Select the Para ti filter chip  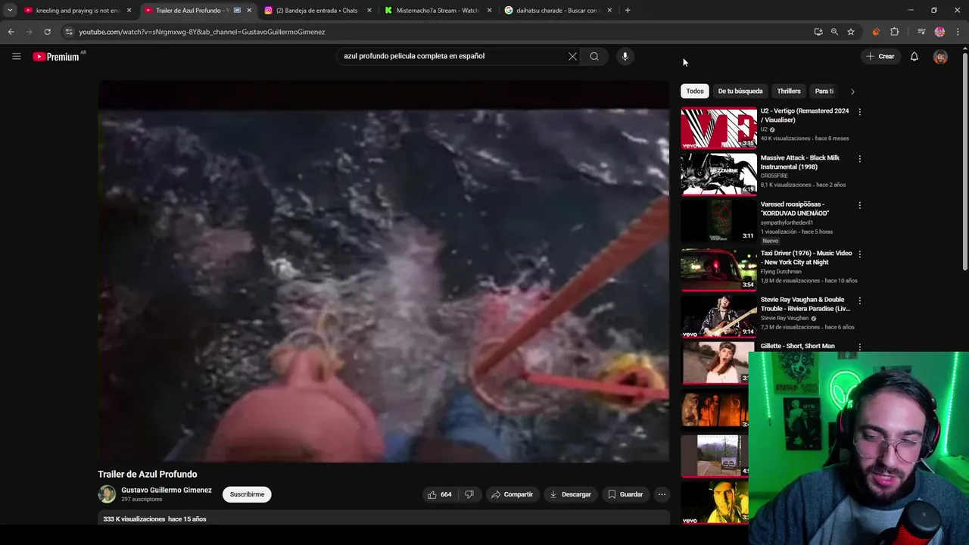click(824, 92)
